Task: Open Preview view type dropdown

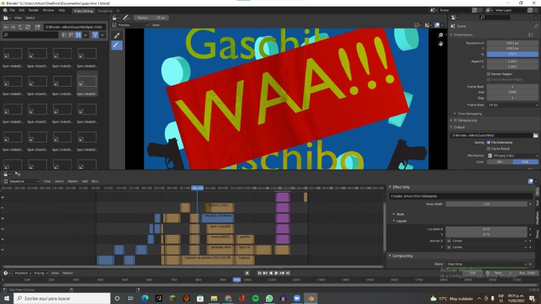Action: [x=130, y=25]
